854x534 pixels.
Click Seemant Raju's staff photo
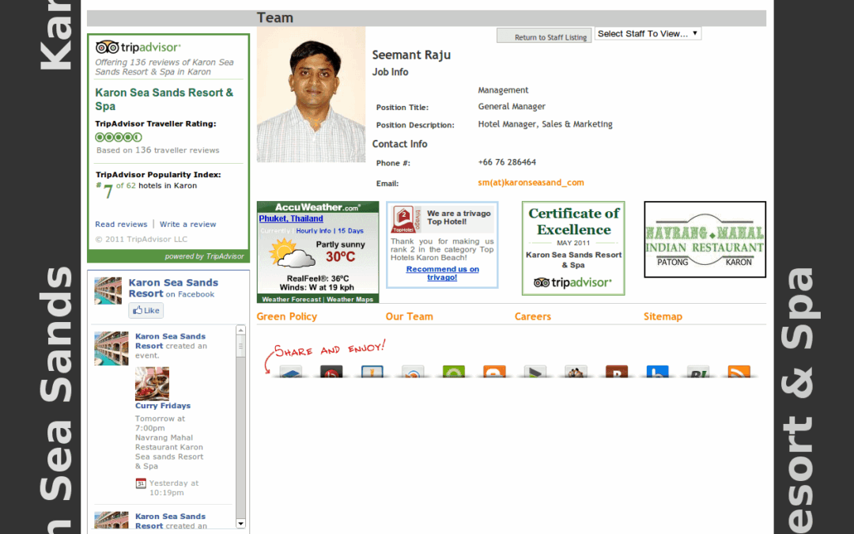(x=311, y=95)
